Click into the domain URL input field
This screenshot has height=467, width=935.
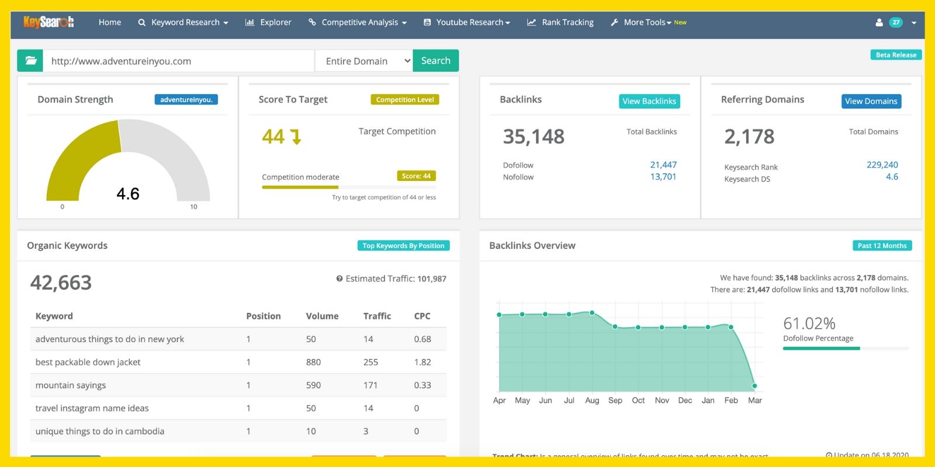179,61
